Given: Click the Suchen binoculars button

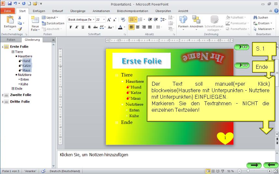Looking at the screenshot, I should 261,18.
